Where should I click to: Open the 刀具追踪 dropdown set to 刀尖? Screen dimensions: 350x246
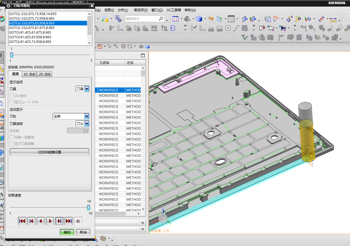tap(87, 124)
